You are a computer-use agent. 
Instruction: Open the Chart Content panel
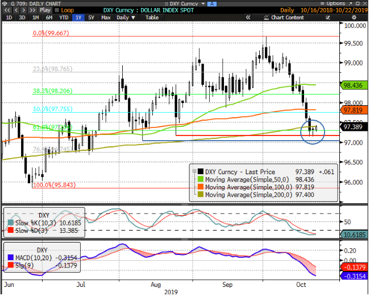pyautogui.click(x=287, y=18)
